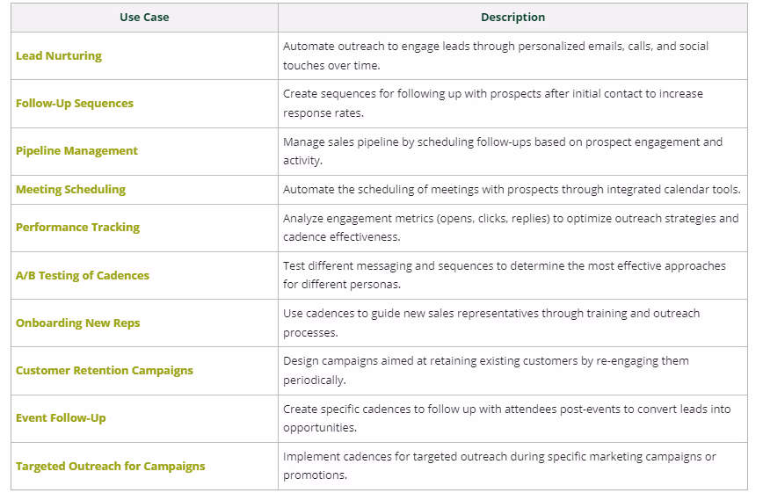Click the Targeted Outreach description cell
763x493 pixels.
pos(512,467)
